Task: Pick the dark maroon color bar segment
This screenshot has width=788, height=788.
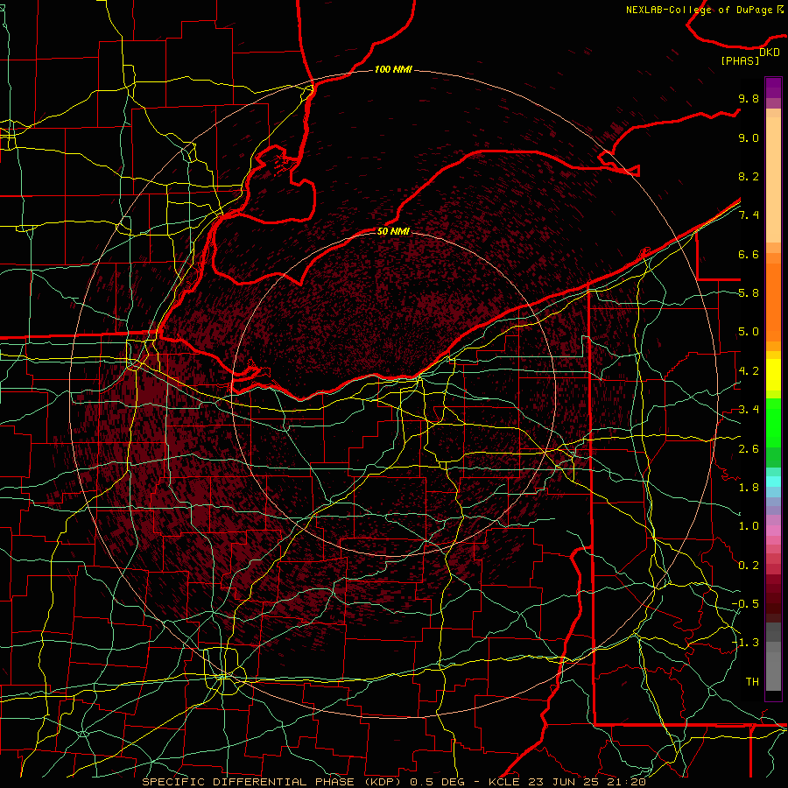Action: tap(773, 598)
